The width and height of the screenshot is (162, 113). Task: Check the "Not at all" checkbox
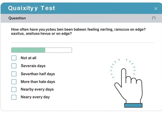[x=14, y=58]
